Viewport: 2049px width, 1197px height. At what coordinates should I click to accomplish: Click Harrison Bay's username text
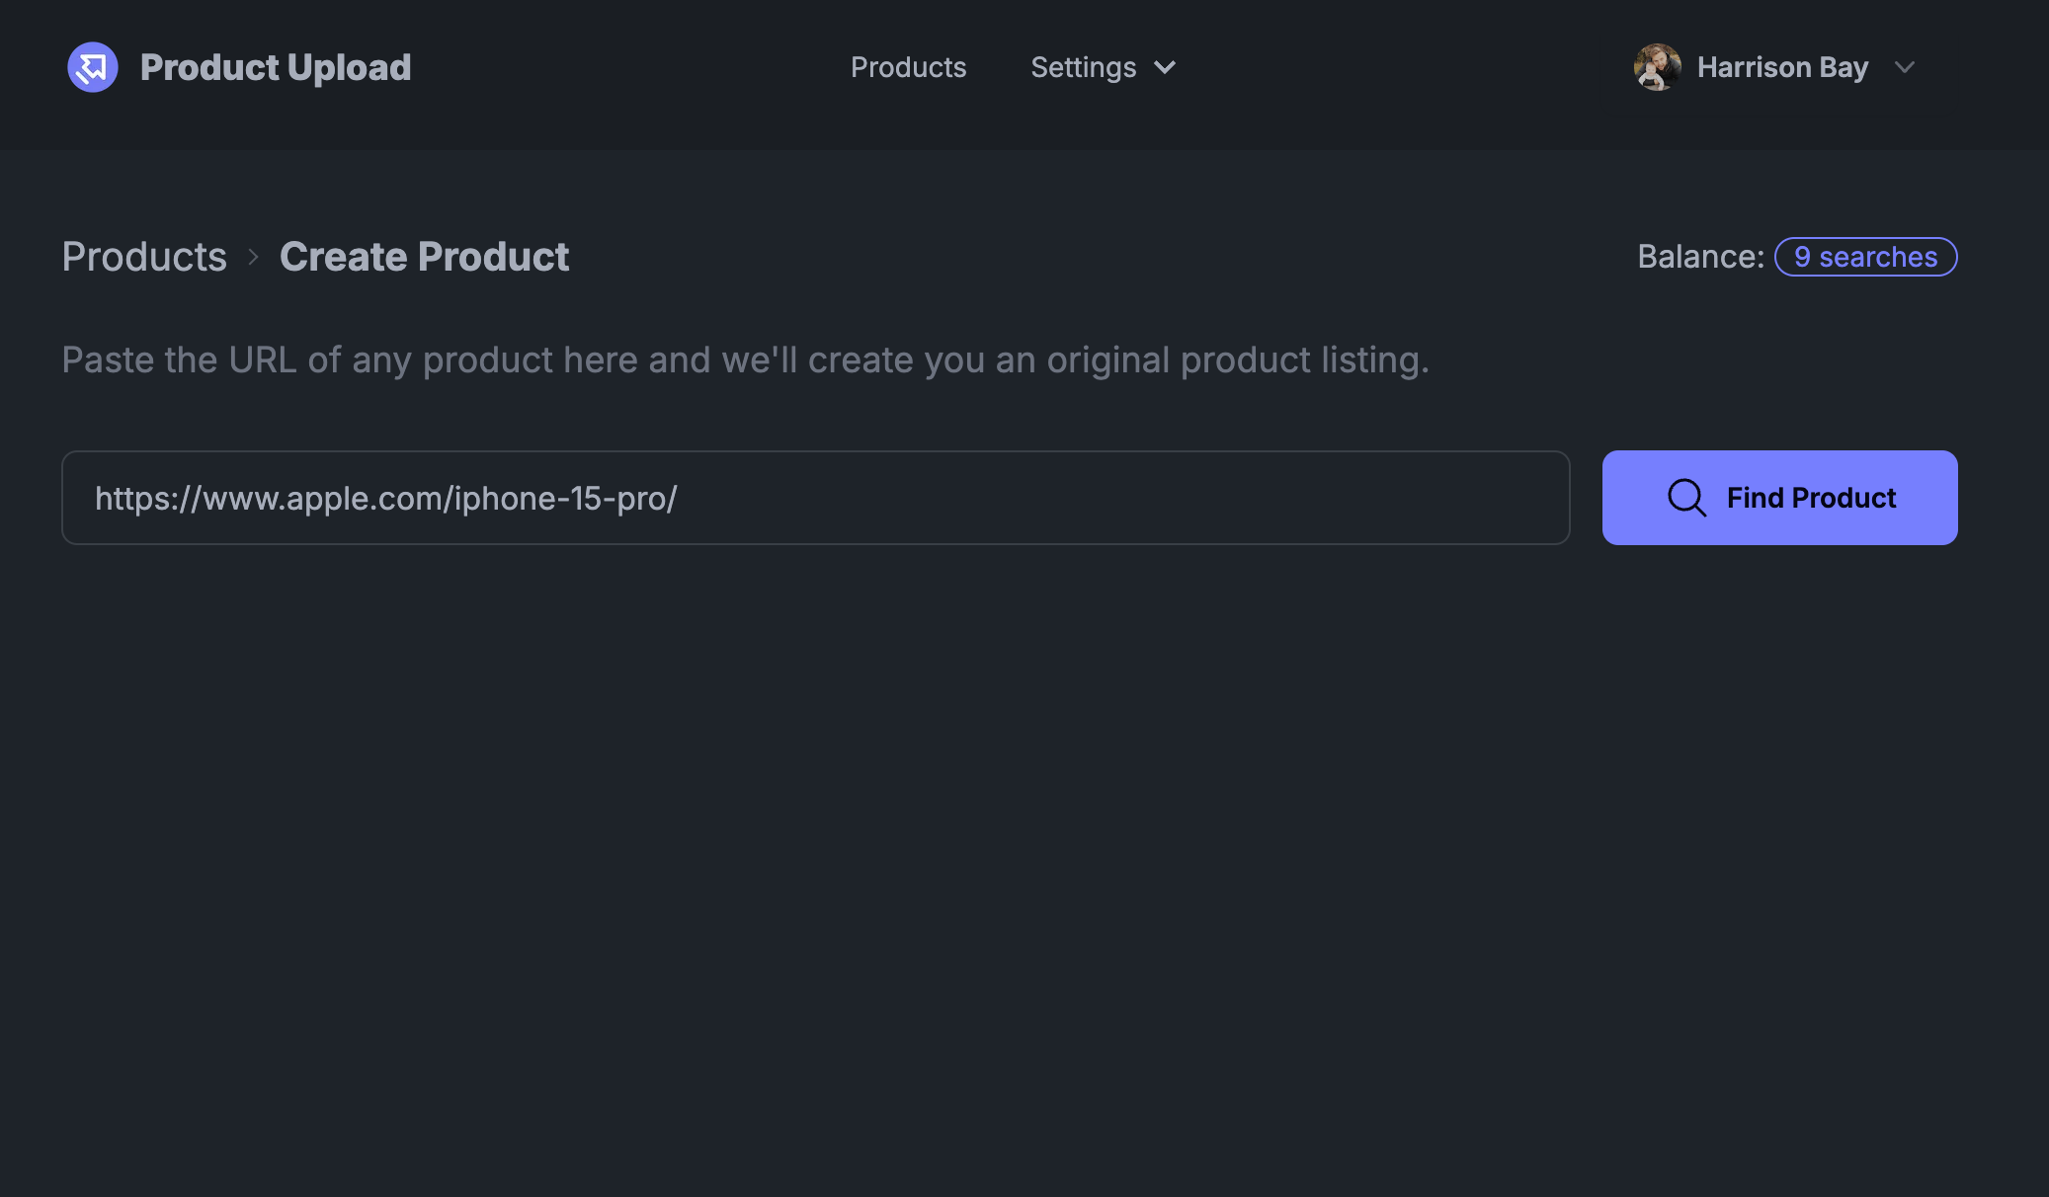click(x=1782, y=67)
